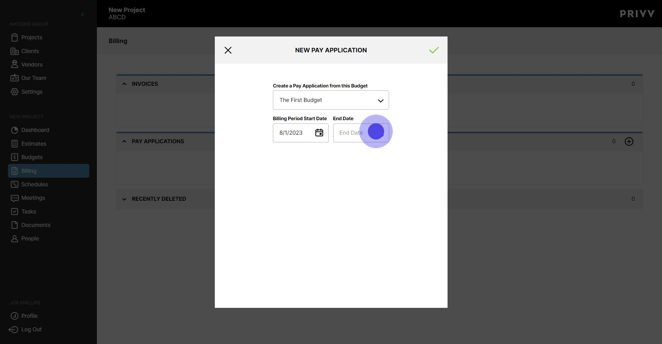Collapse the Invoices section chevron
This screenshot has height=344, width=662.
coord(124,84)
